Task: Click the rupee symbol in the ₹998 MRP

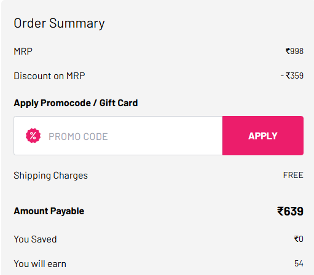Action: pyautogui.click(x=288, y=51)
